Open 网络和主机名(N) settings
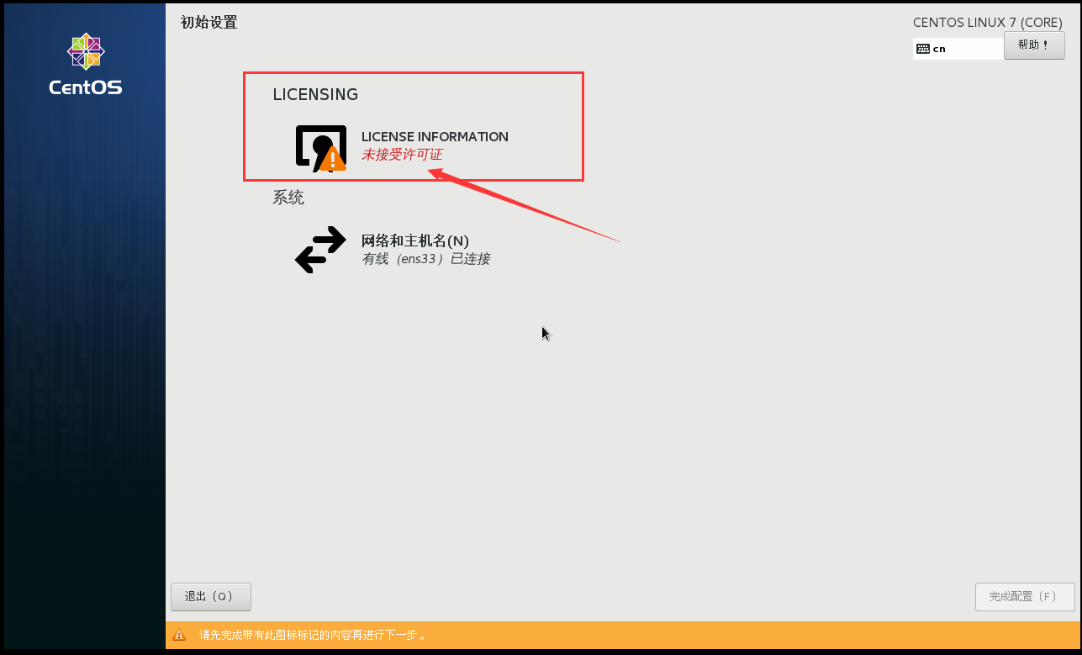 coord(415,241)
